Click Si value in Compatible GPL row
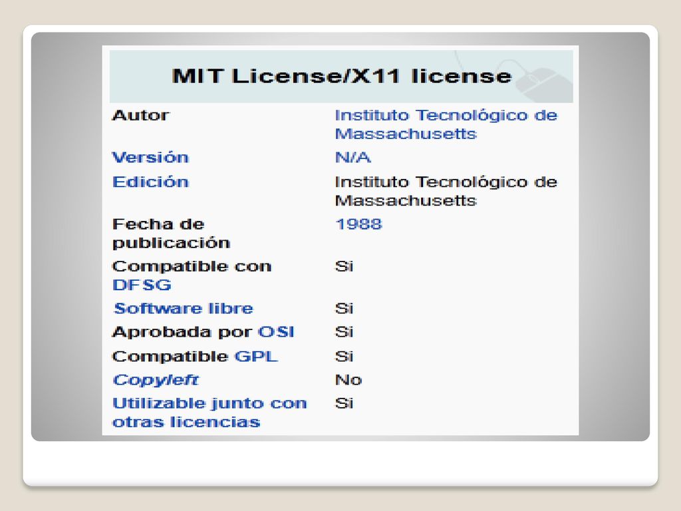Image resolution: width=681 pixels, height=511 pixels. point(344,356)
